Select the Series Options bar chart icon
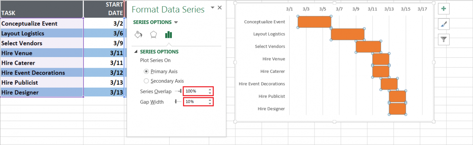 [169, 35]
